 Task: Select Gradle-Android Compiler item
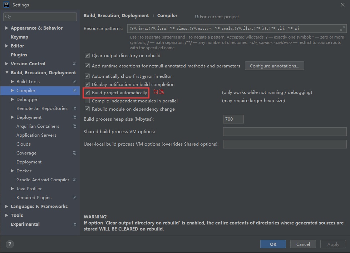click(43, 180)
